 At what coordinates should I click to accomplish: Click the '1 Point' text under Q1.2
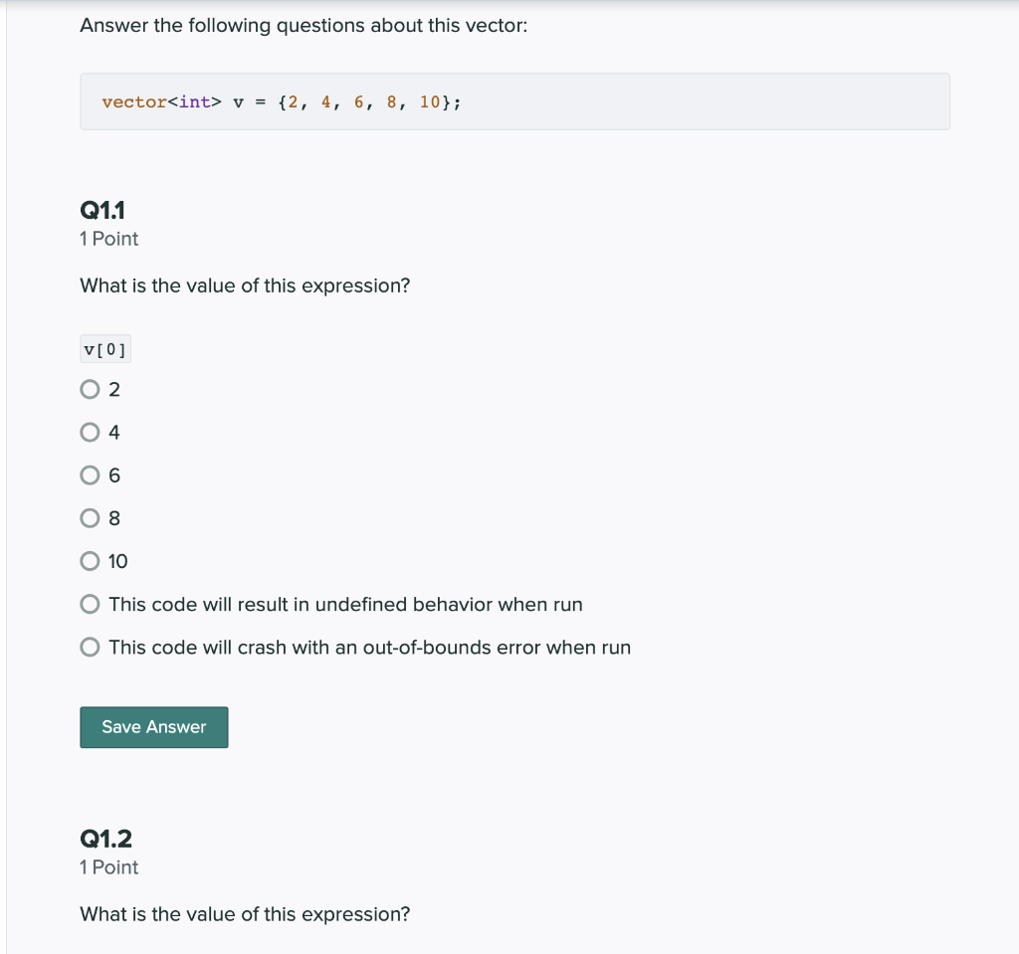point(109,867)
